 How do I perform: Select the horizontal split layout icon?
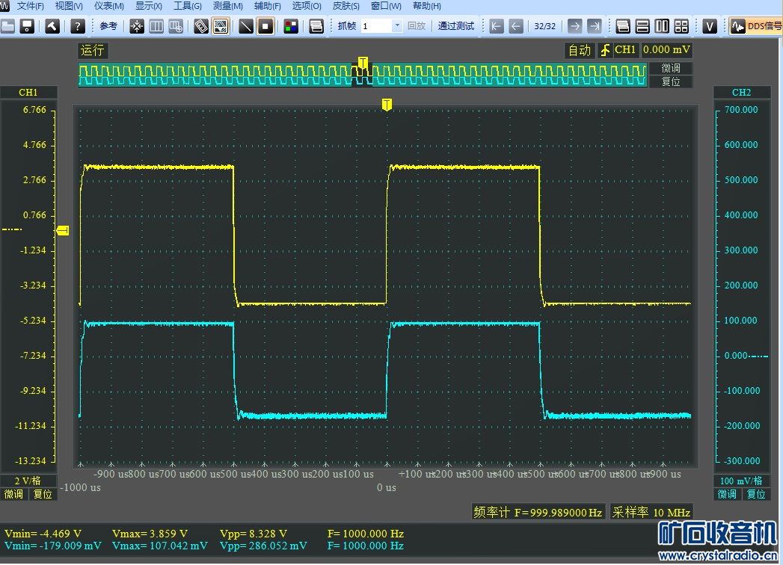pyautogui.click(x=642, y=26)
